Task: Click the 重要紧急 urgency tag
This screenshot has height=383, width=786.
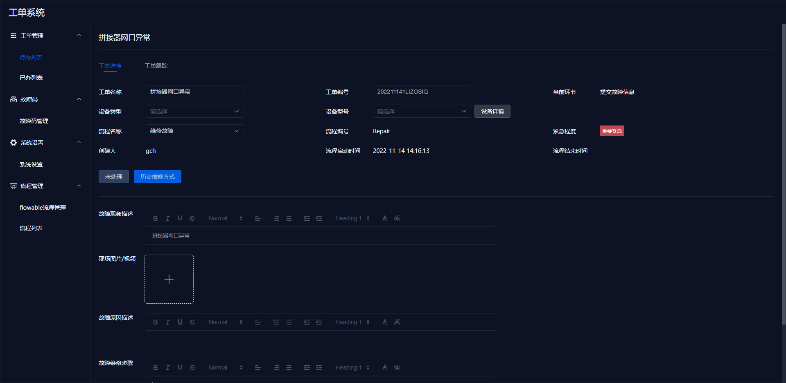Action: click(x=612, y=131)
